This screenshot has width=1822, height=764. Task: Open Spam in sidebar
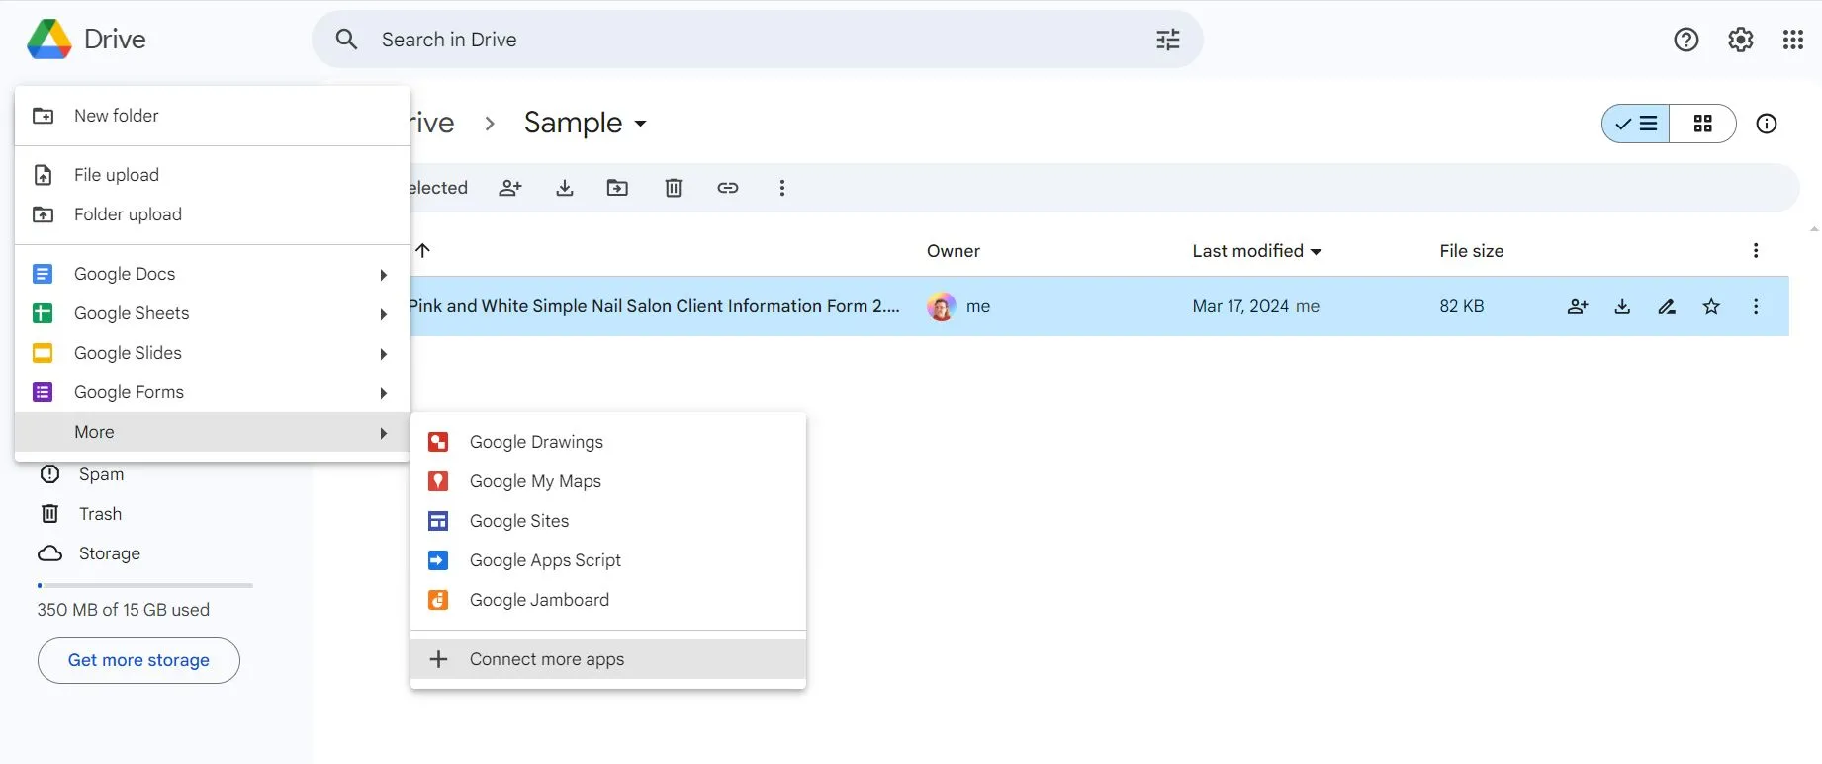coord(101,474)
